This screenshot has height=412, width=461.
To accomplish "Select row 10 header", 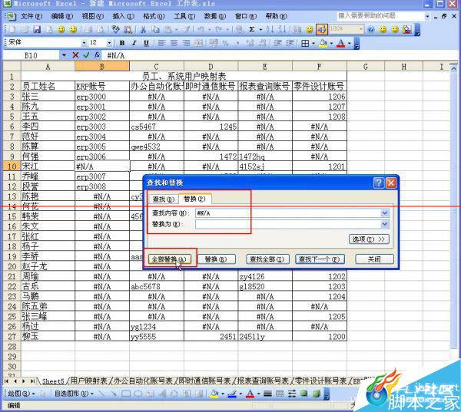I will click(x=12, y=166).
